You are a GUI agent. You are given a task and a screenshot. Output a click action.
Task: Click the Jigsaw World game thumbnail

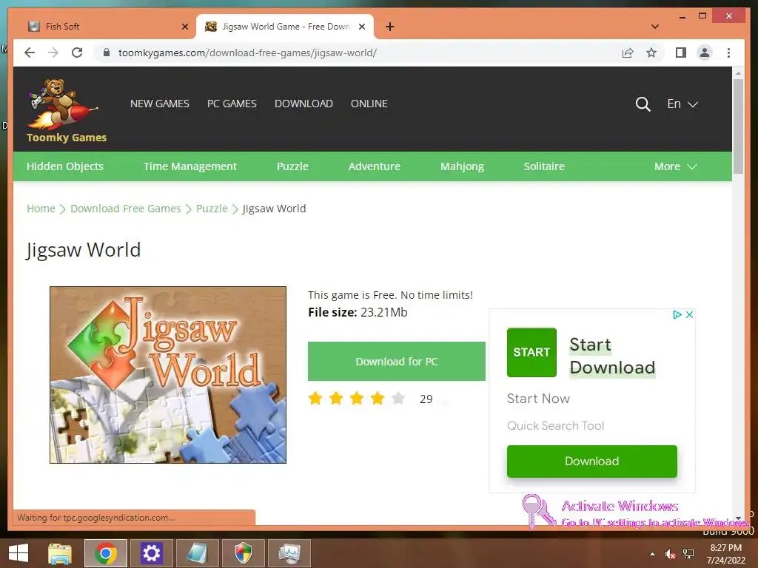pos(168,375)
